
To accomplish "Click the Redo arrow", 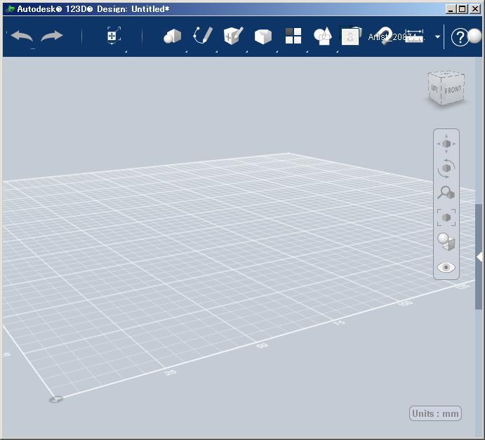I will click(52, 36).
